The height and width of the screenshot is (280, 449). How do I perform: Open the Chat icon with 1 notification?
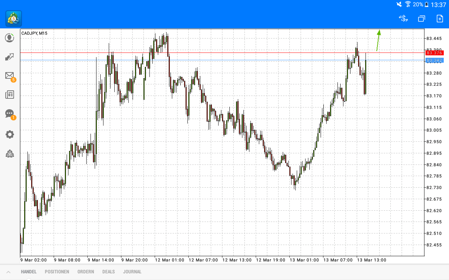tap(9, 114)
